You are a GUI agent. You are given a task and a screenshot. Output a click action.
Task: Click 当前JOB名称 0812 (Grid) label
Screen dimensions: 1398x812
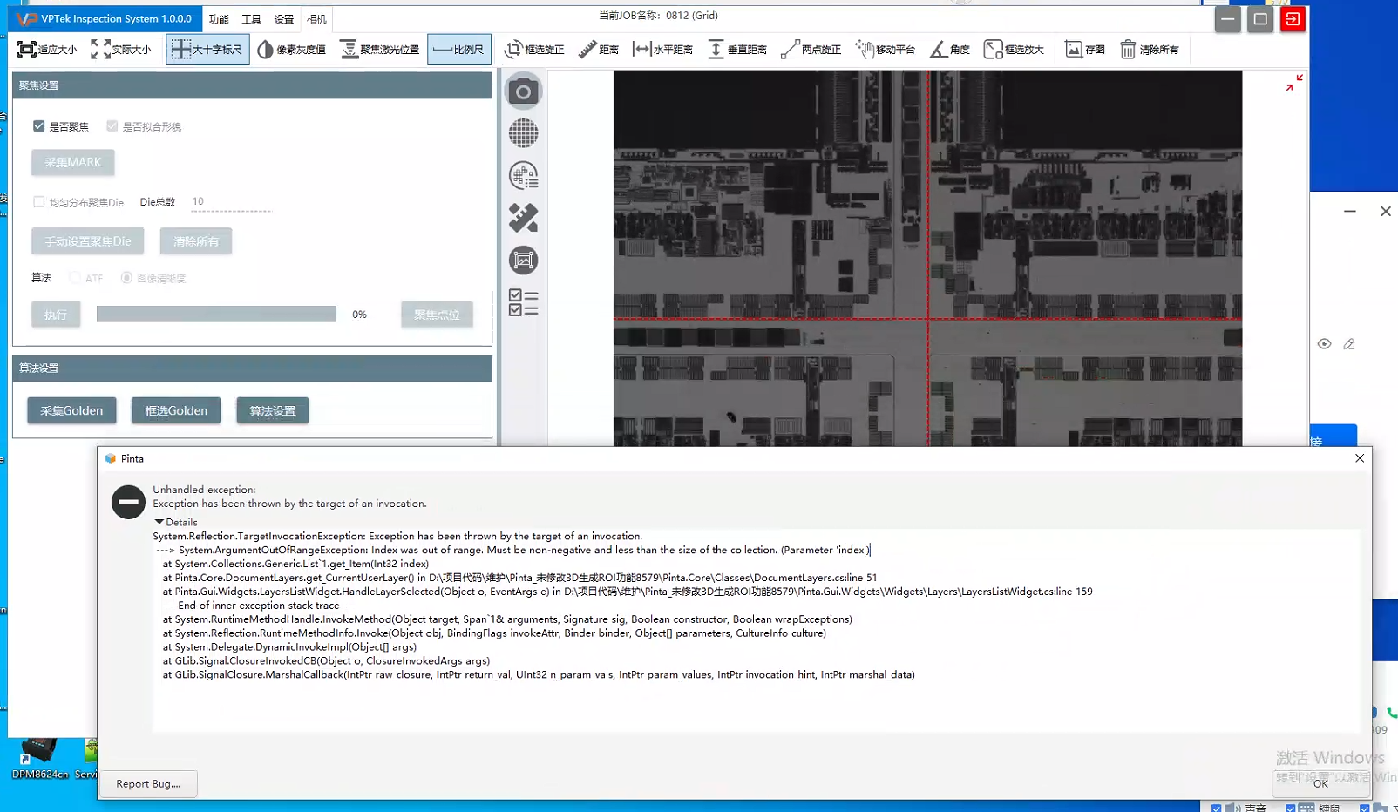(x=658, y=16)
